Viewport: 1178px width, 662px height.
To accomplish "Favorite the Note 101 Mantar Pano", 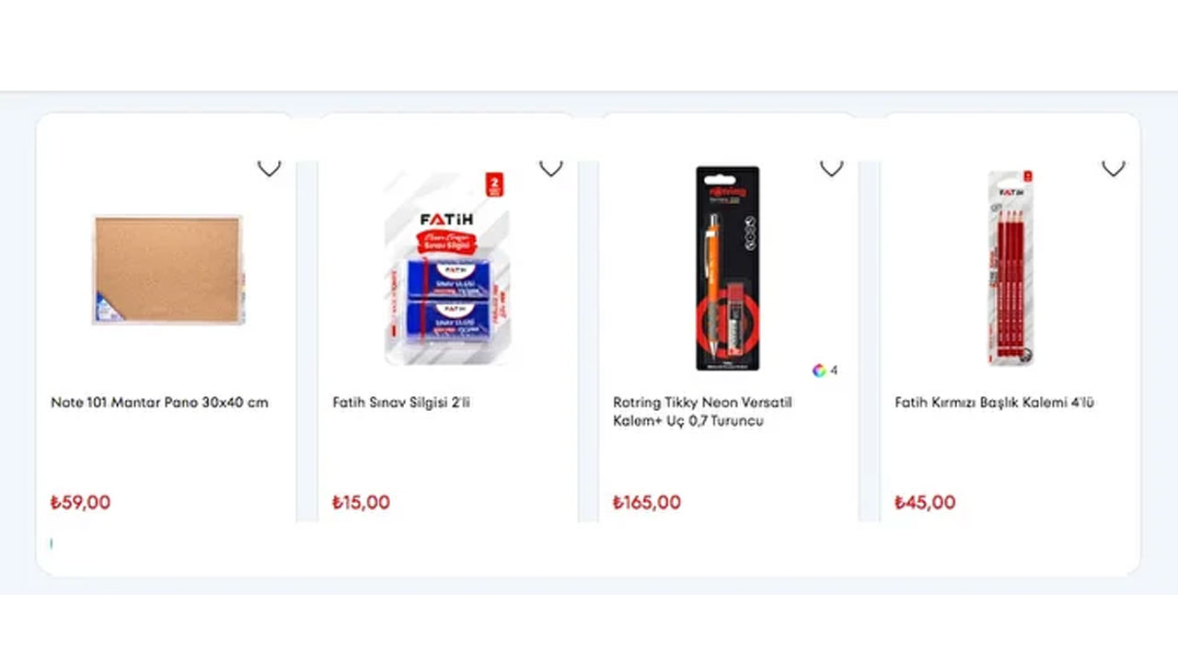I will (269, 168).
